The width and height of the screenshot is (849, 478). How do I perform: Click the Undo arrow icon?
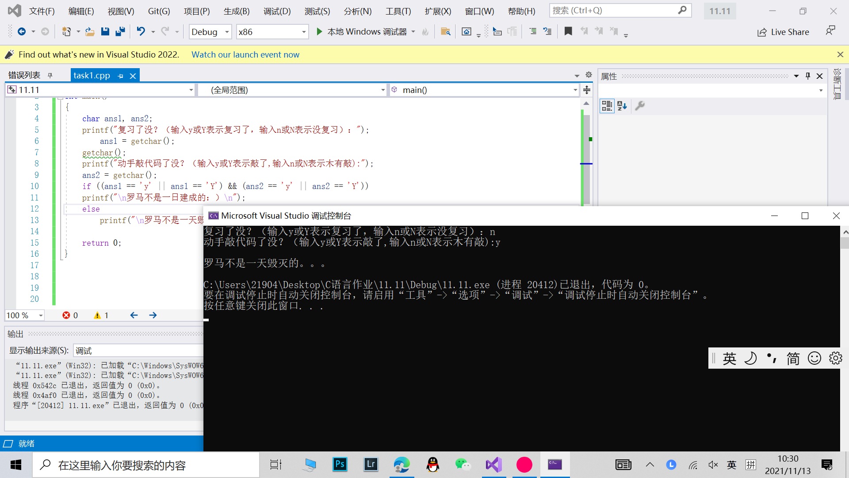coord(141,31)
